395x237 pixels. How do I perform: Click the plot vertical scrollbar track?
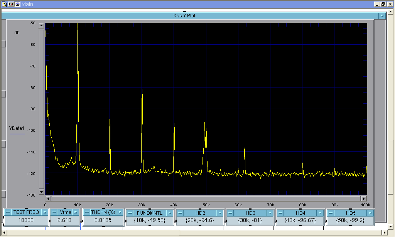click(41, 109)
